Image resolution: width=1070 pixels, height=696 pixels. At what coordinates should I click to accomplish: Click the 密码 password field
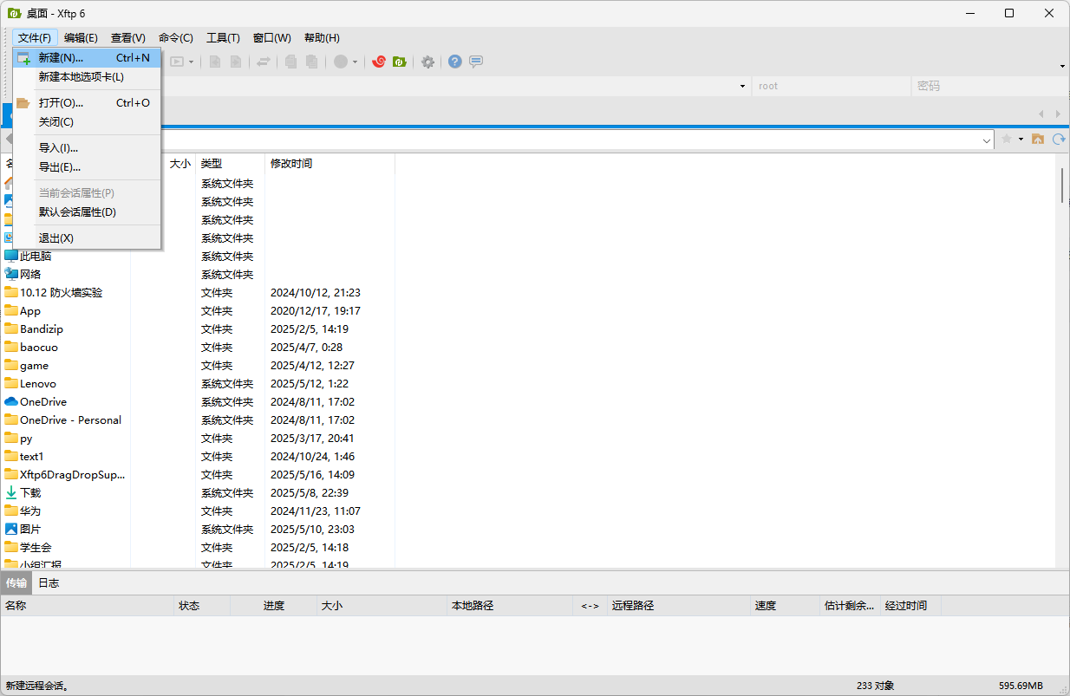[x=989, y=86]
